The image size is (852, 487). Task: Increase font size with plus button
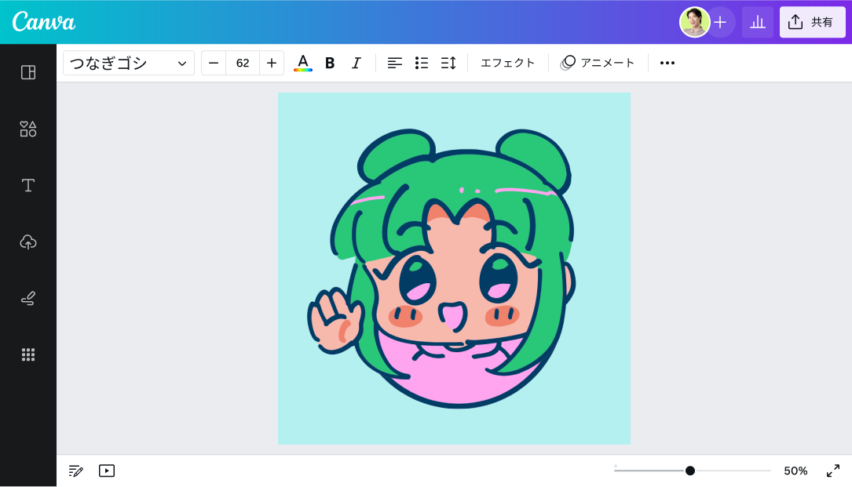272,63
